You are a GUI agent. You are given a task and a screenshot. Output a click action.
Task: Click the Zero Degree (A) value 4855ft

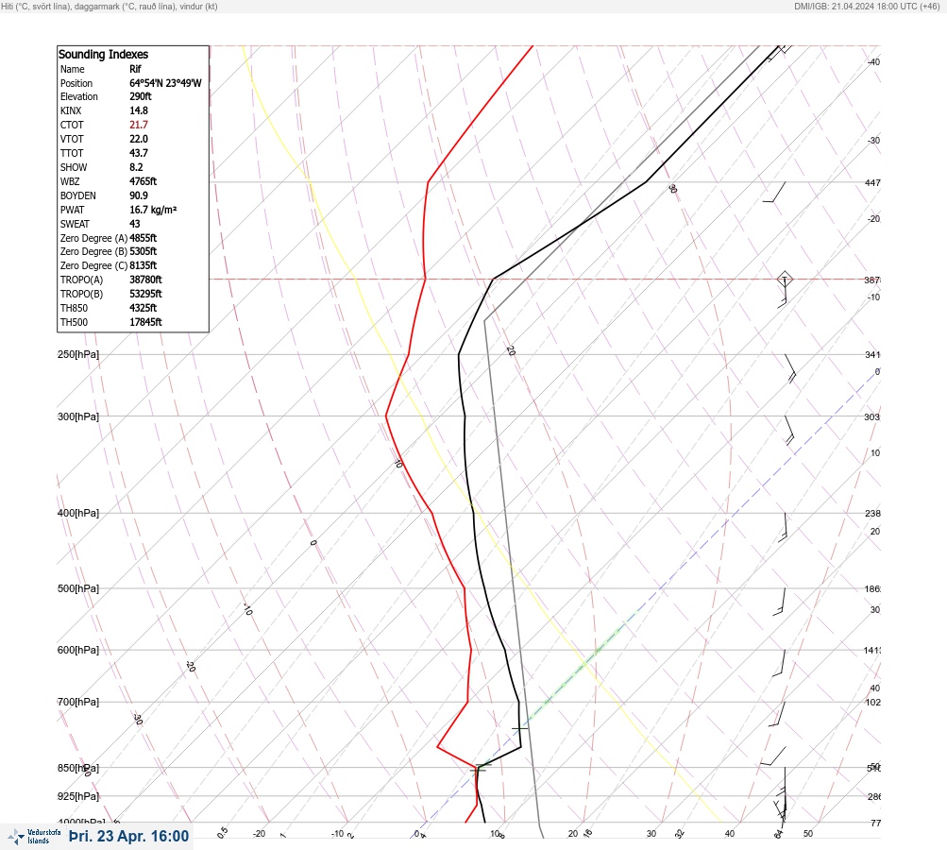[x=144, y=238]
